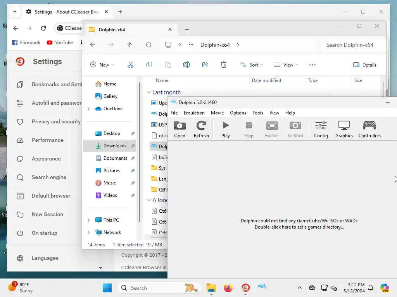Viewport: 397px width, 297px height.
Task: Click the Rename icon in File Explorer
Action: coord(186,65)
